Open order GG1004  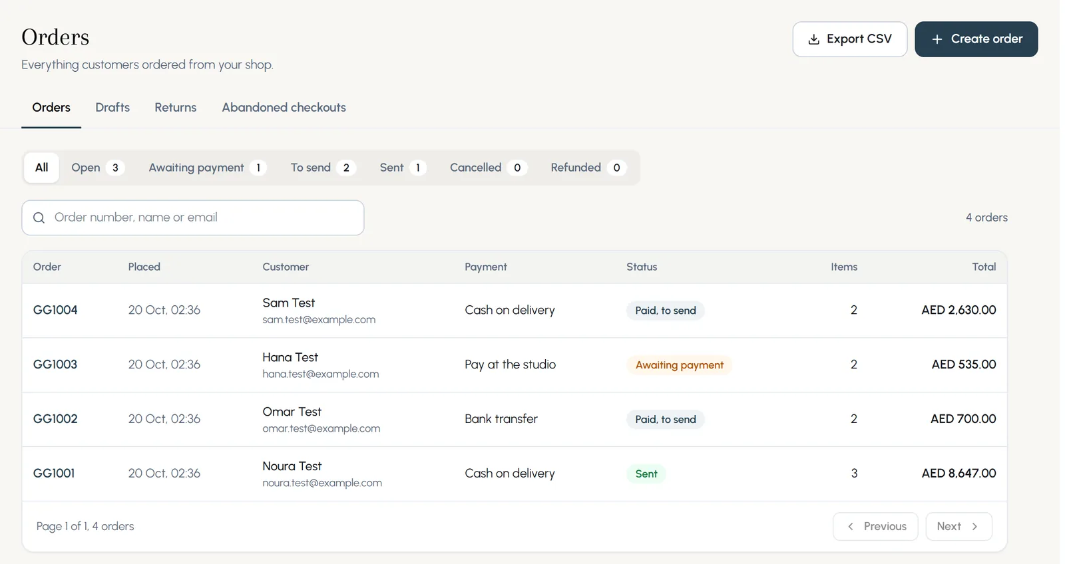[55, 310]
